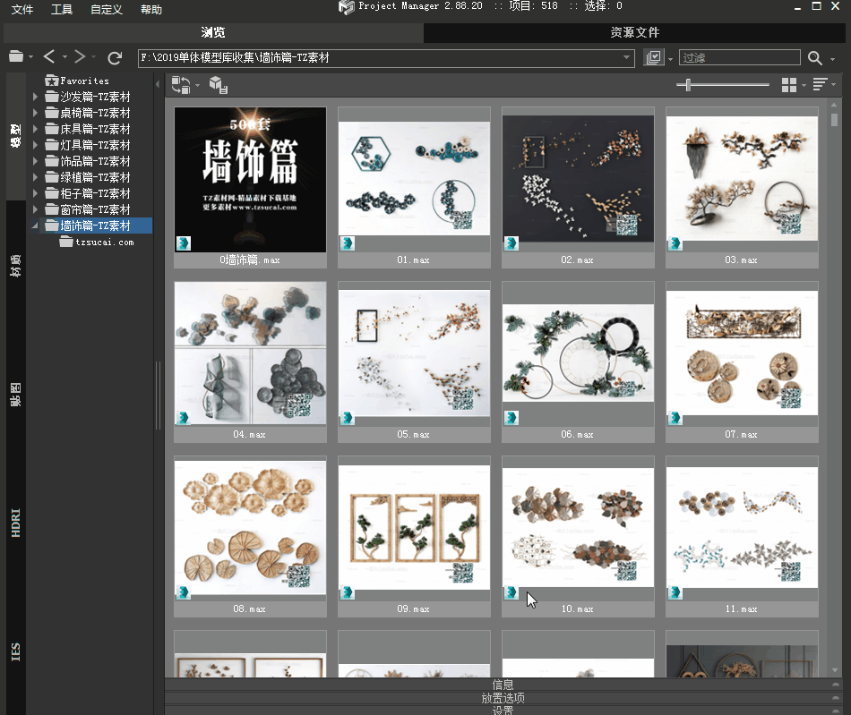Screen dimensions: 851x715
Task: Open the path address dropdown arrow
Action: click(627, 58)
